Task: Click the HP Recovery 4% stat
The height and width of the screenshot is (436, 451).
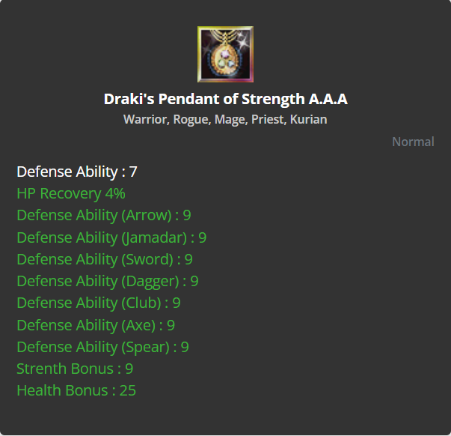Action: [x=71, y=193]
